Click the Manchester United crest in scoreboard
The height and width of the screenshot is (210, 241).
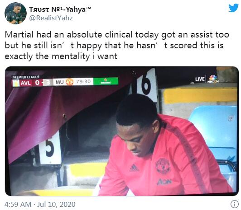click(70, 82)
